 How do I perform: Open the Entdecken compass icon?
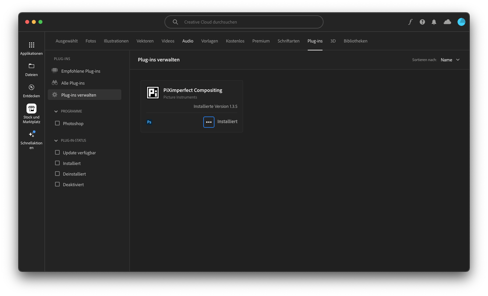click(x=31, y=87)
